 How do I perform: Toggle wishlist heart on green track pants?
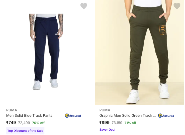click(177, 6)
